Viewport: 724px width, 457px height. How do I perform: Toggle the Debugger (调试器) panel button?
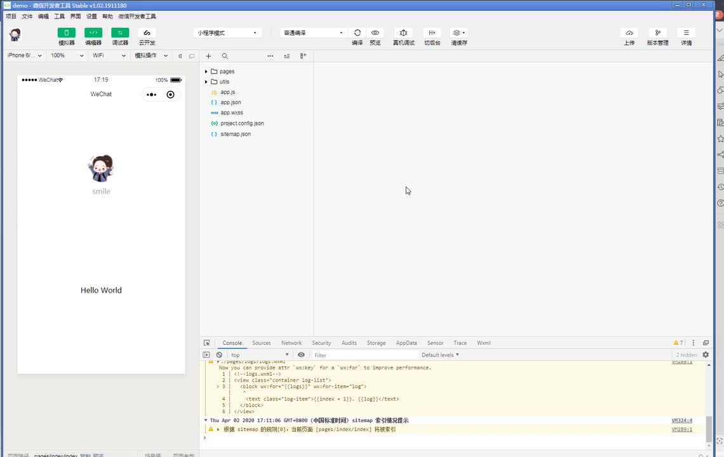pos(120,33)
